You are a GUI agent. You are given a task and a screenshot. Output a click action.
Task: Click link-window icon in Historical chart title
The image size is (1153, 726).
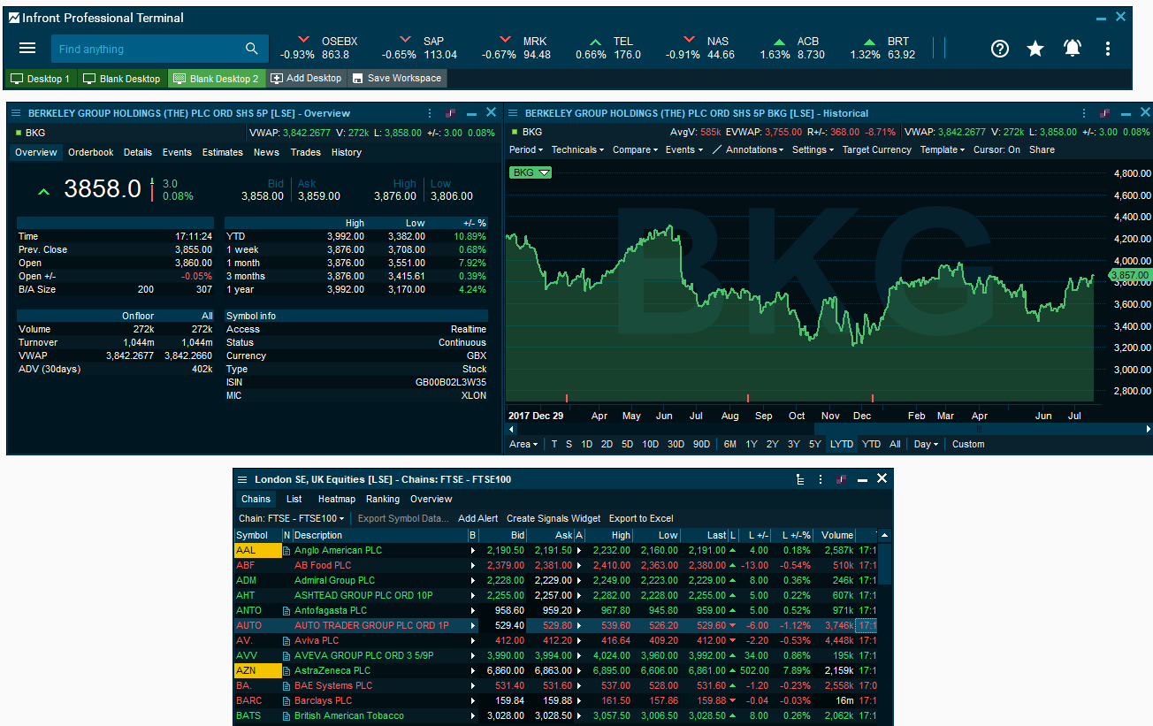click(1104, 113)
